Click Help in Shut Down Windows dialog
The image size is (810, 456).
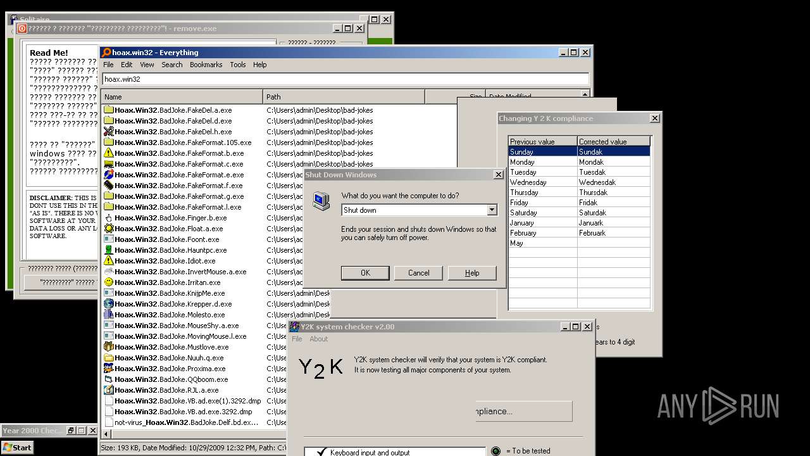coord(472,273)
